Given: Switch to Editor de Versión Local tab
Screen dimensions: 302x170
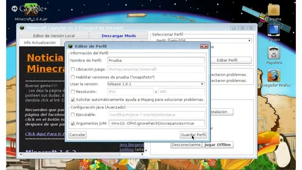Looking at the screenshot, I should coord(54,36).
